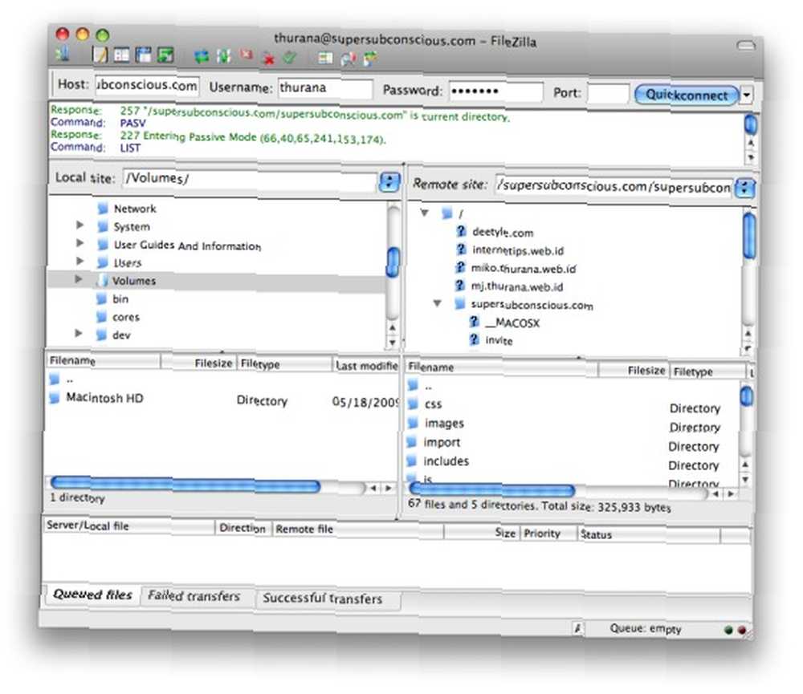
Task: Click the Username field containing thurana
Action: click(325, 88)
